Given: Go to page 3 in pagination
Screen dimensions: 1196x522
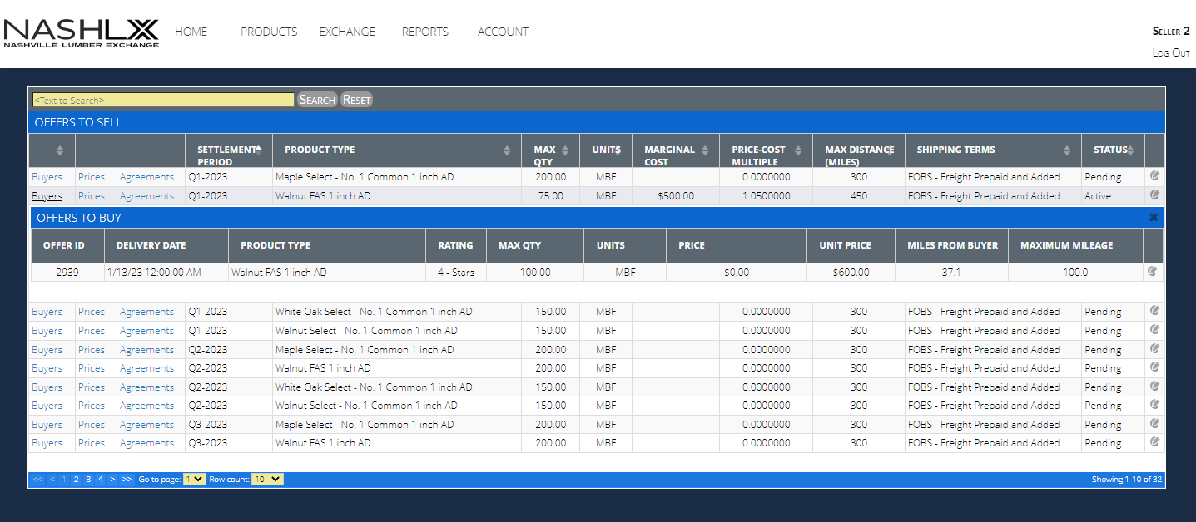Looking at the screenshot, I should 88,479.
